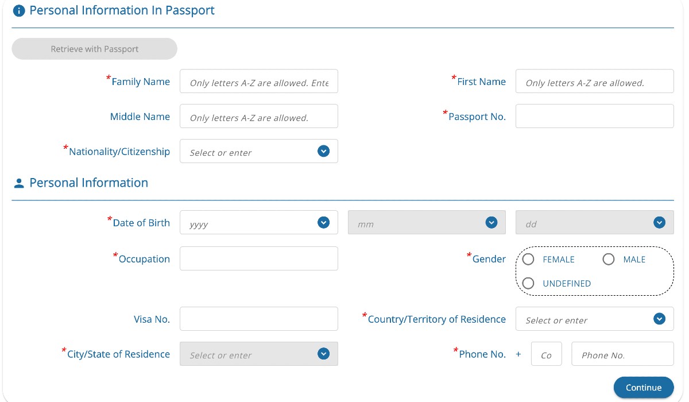Viewport: 689px width, 402px height.
Task: Click the phone country code field
Action: [x=547, y=354]
